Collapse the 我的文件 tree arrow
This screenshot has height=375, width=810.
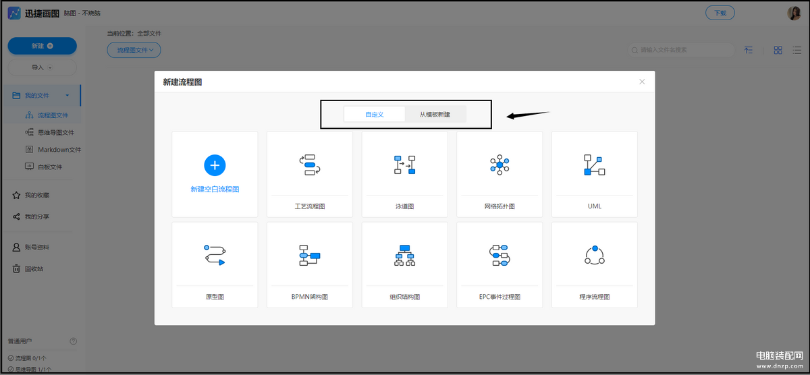[67, 96]
